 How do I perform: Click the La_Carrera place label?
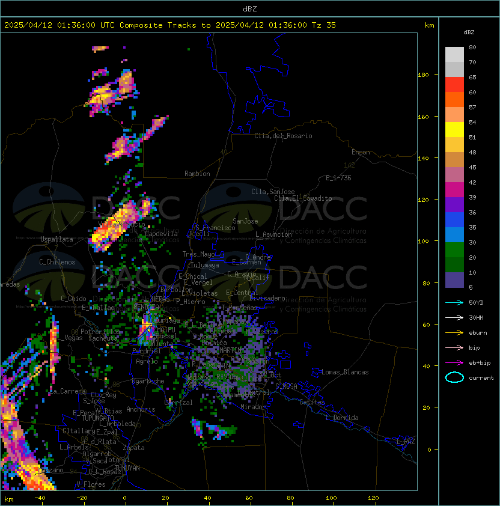68,391
